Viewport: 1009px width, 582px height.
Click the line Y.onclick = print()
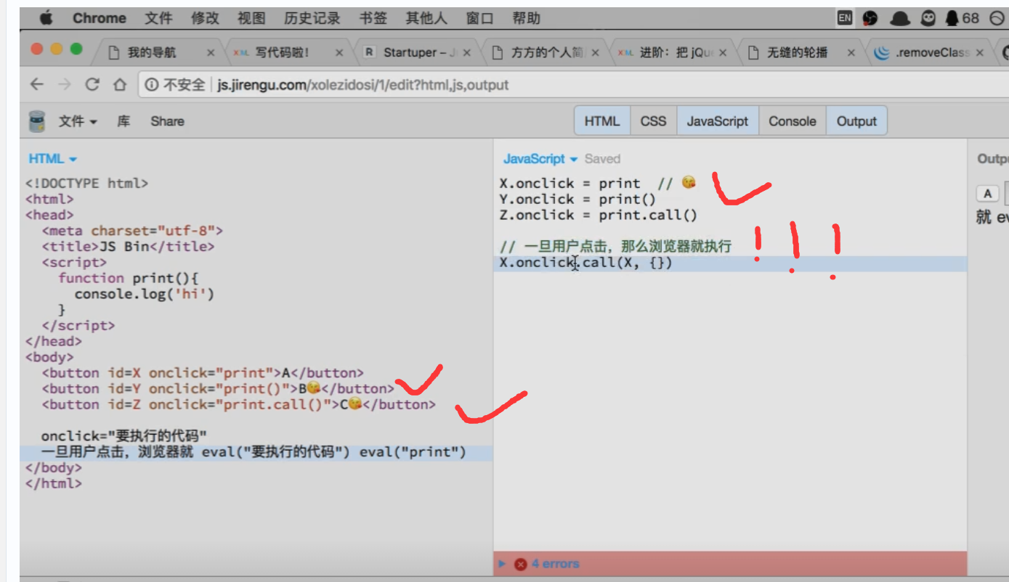point(578,199)
